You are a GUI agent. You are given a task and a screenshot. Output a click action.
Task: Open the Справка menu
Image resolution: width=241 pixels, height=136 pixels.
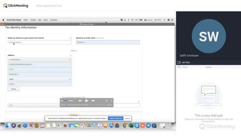[x=53, y=20]
